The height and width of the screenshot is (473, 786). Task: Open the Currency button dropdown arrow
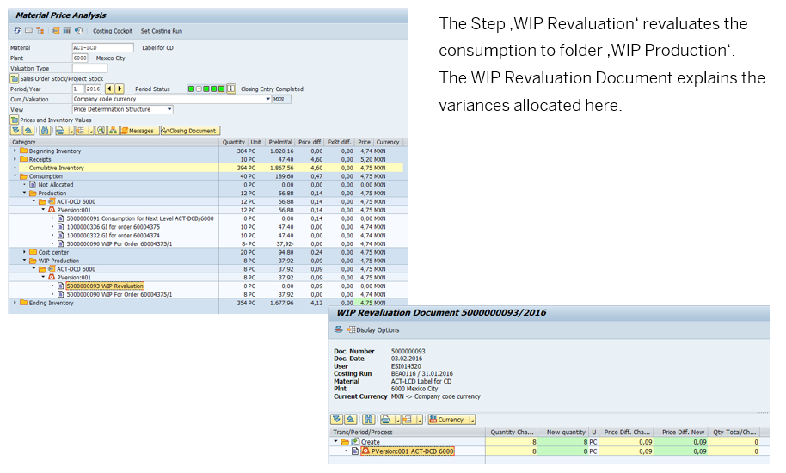(472, 420)
